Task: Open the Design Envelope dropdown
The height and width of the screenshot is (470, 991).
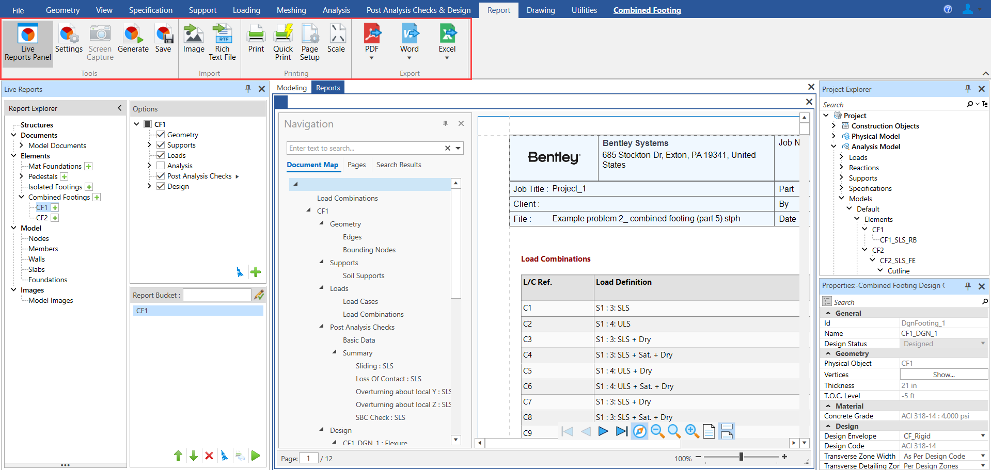Action: click(983, 436)
